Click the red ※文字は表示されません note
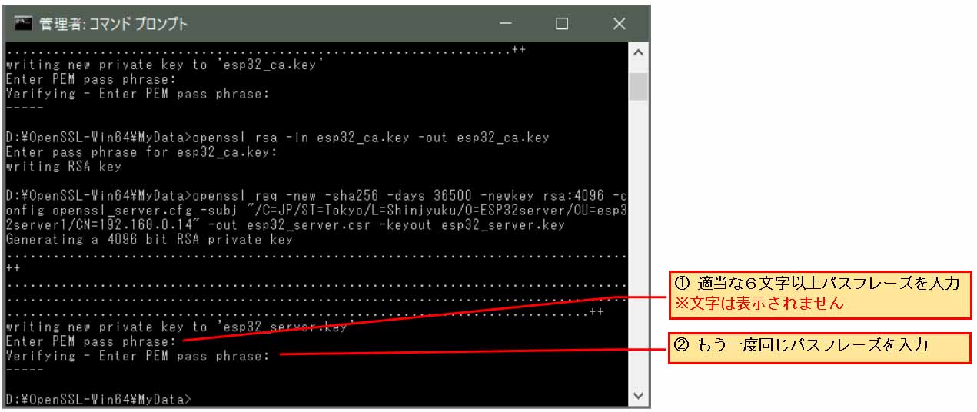Image resolution: width=977 pixels, height=412 pixels. (759, 304)
